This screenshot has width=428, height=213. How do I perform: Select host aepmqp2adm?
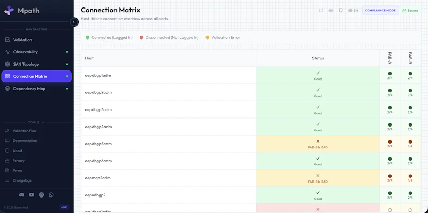click(98, 178)
